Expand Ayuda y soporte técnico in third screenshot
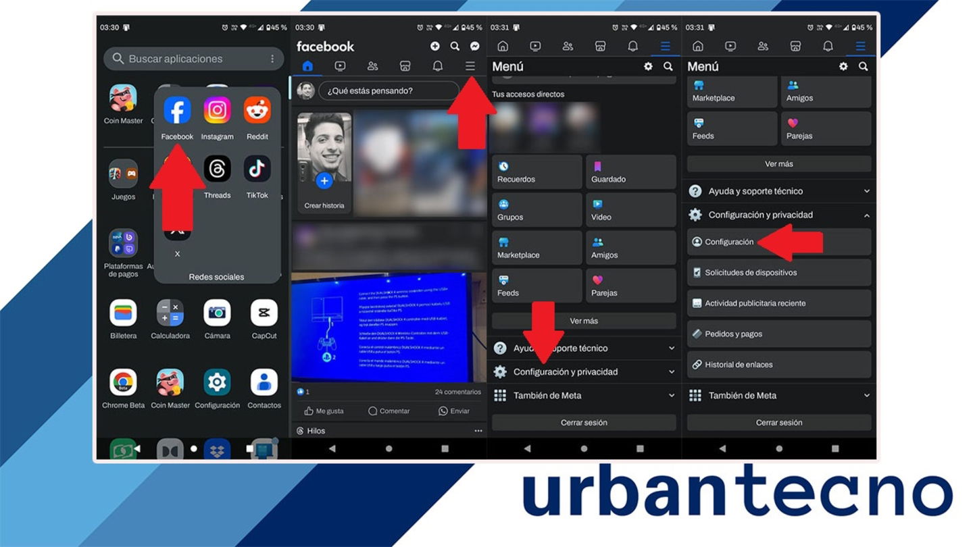 pyautogui.click(x=584, y=348)
